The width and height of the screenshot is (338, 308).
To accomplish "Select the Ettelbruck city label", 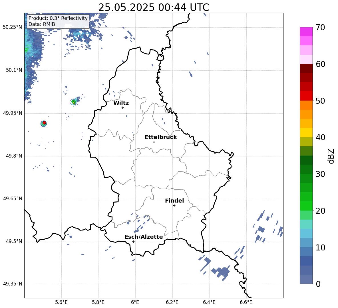I will pos(161,137).
